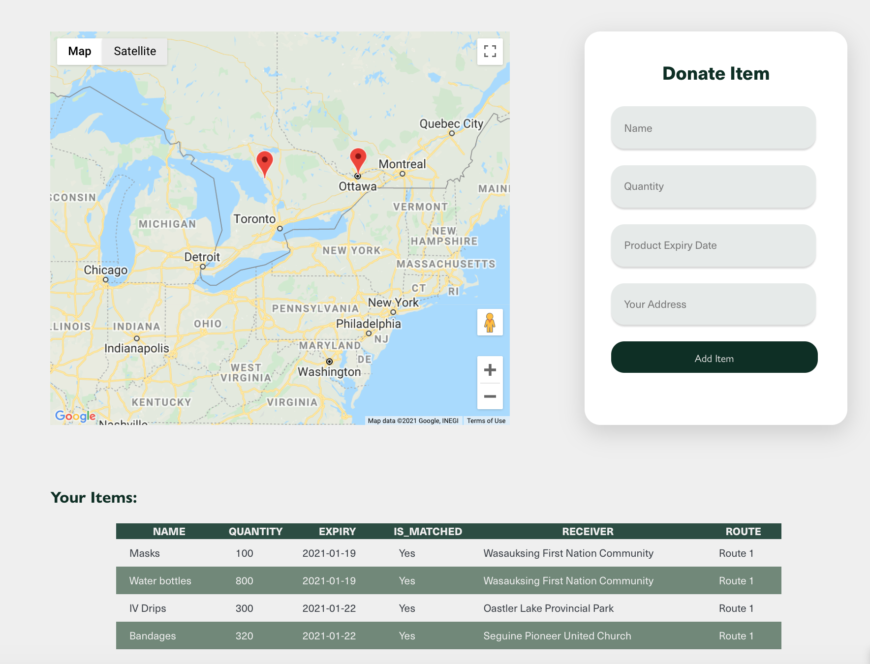870x664 pixels.
Task: Click Route 1 in Water bottles row
Action: coord(736,581)
